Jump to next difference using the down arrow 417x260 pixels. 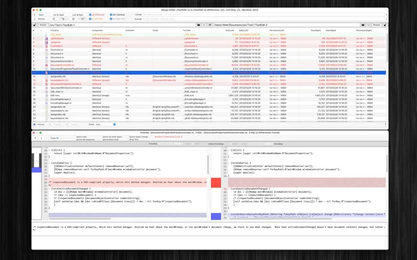tap(41, 138)
